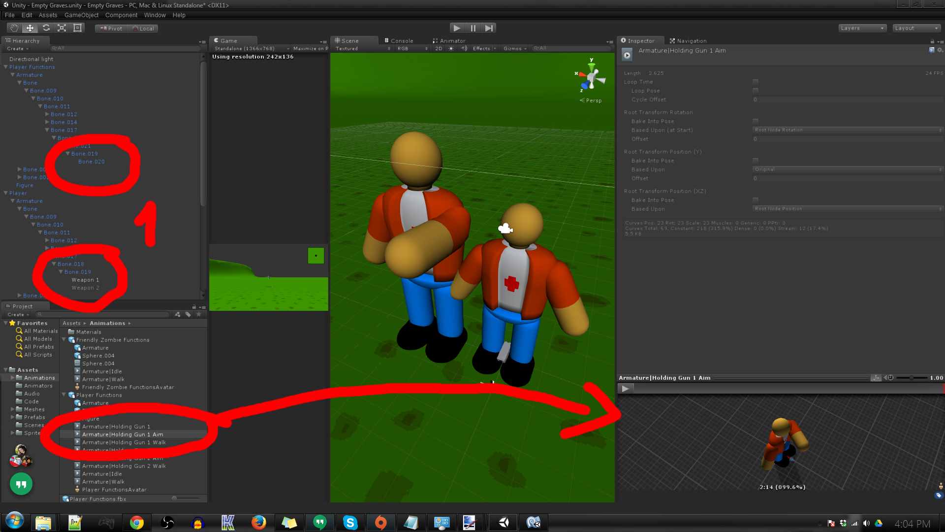Play animation preview in Inspector header

click(x=627, y=55)
